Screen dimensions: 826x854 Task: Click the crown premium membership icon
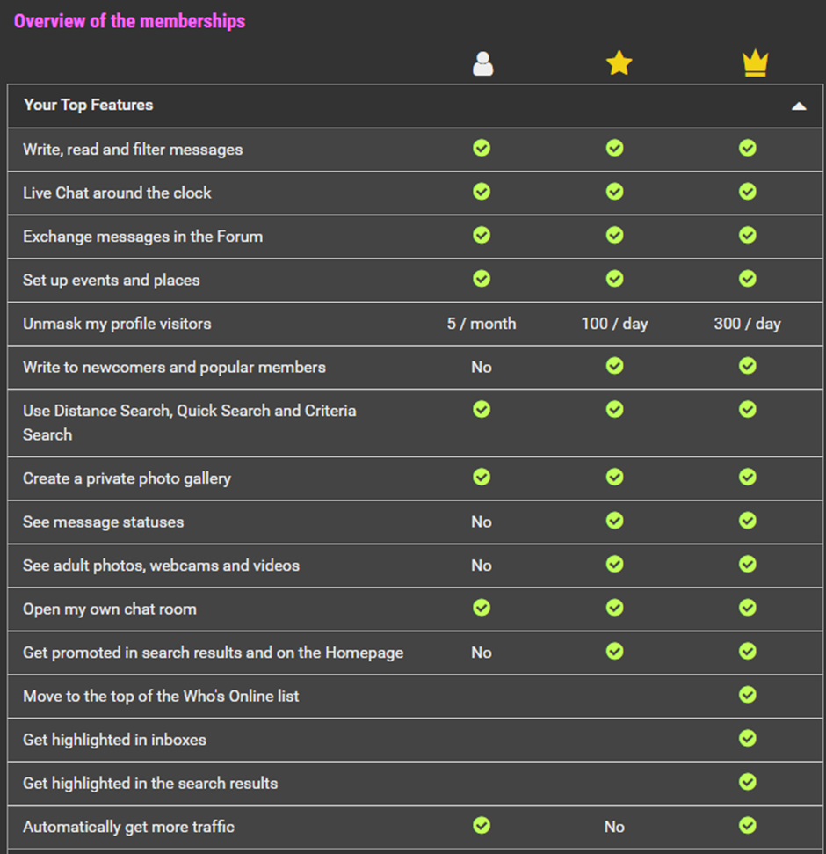pyautogui.click(x=755, y=63)
